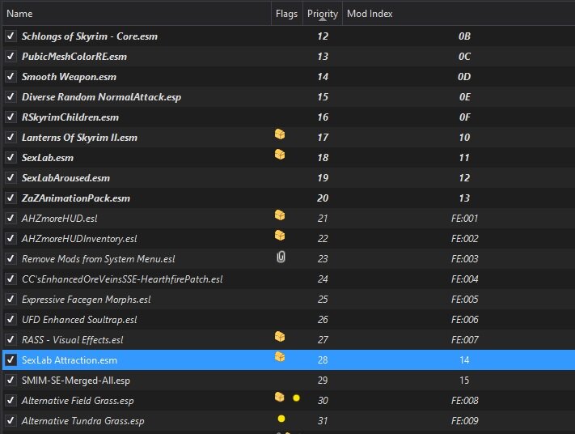This screenshot has width=575, height=434.
Task: Select UFD Enhanced Soultrap.esl name
Action: pos(79,320)
